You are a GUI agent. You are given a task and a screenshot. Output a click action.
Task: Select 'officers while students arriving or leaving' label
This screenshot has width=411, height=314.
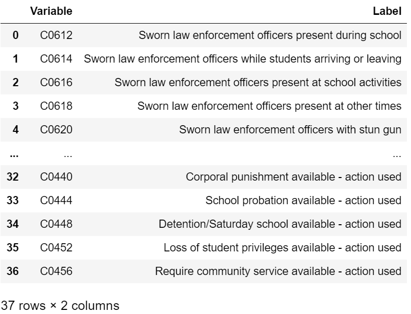coord(242,58)
